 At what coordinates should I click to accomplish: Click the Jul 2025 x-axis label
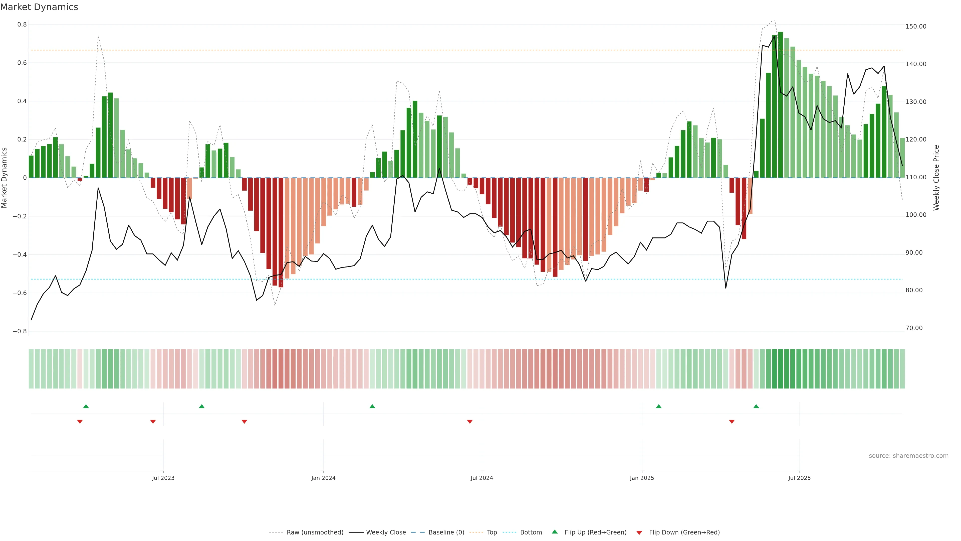point(799,478)
